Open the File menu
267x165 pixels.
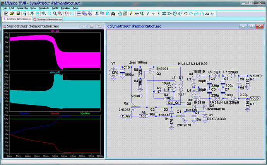(x=5, y=8)
